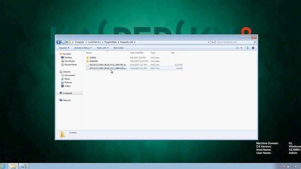Screen dimensions: 301x169
Task: Click the large folder icon in the details pane
Action: (62, 135)
